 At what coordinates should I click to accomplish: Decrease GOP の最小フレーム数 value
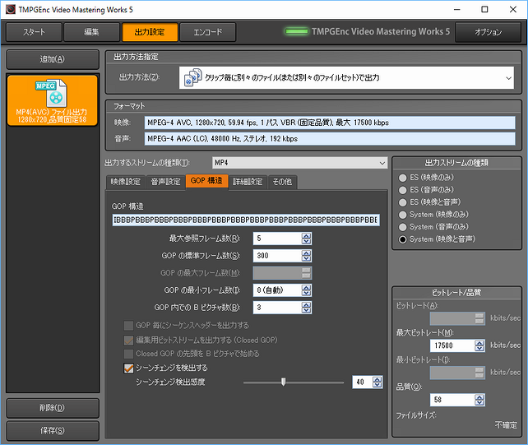(306, 293)
